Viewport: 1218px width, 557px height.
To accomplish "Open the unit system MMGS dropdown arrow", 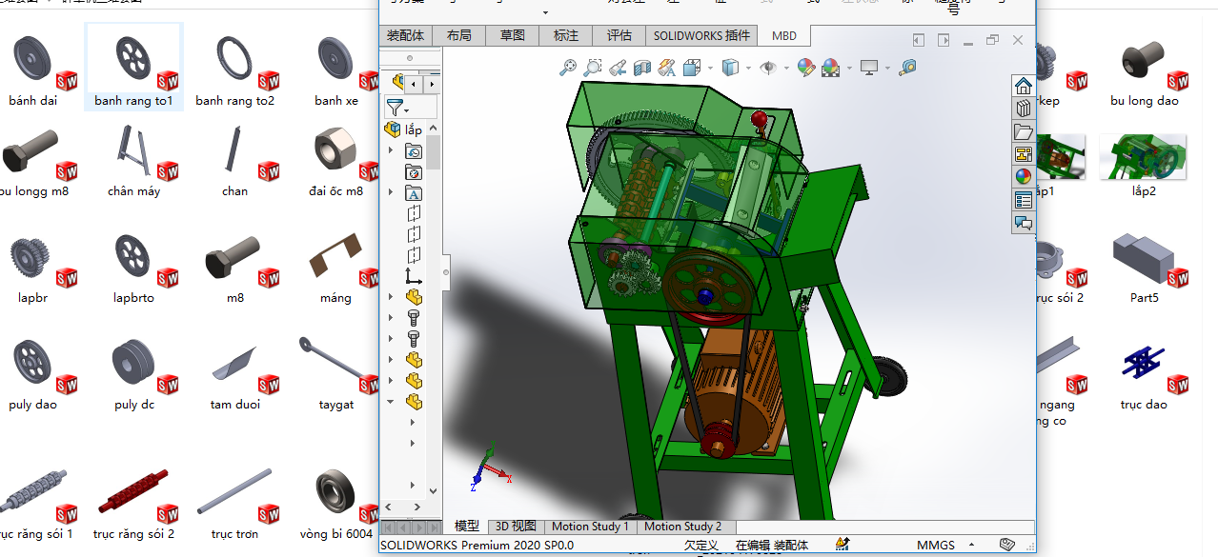I will (x=970, y=546).
